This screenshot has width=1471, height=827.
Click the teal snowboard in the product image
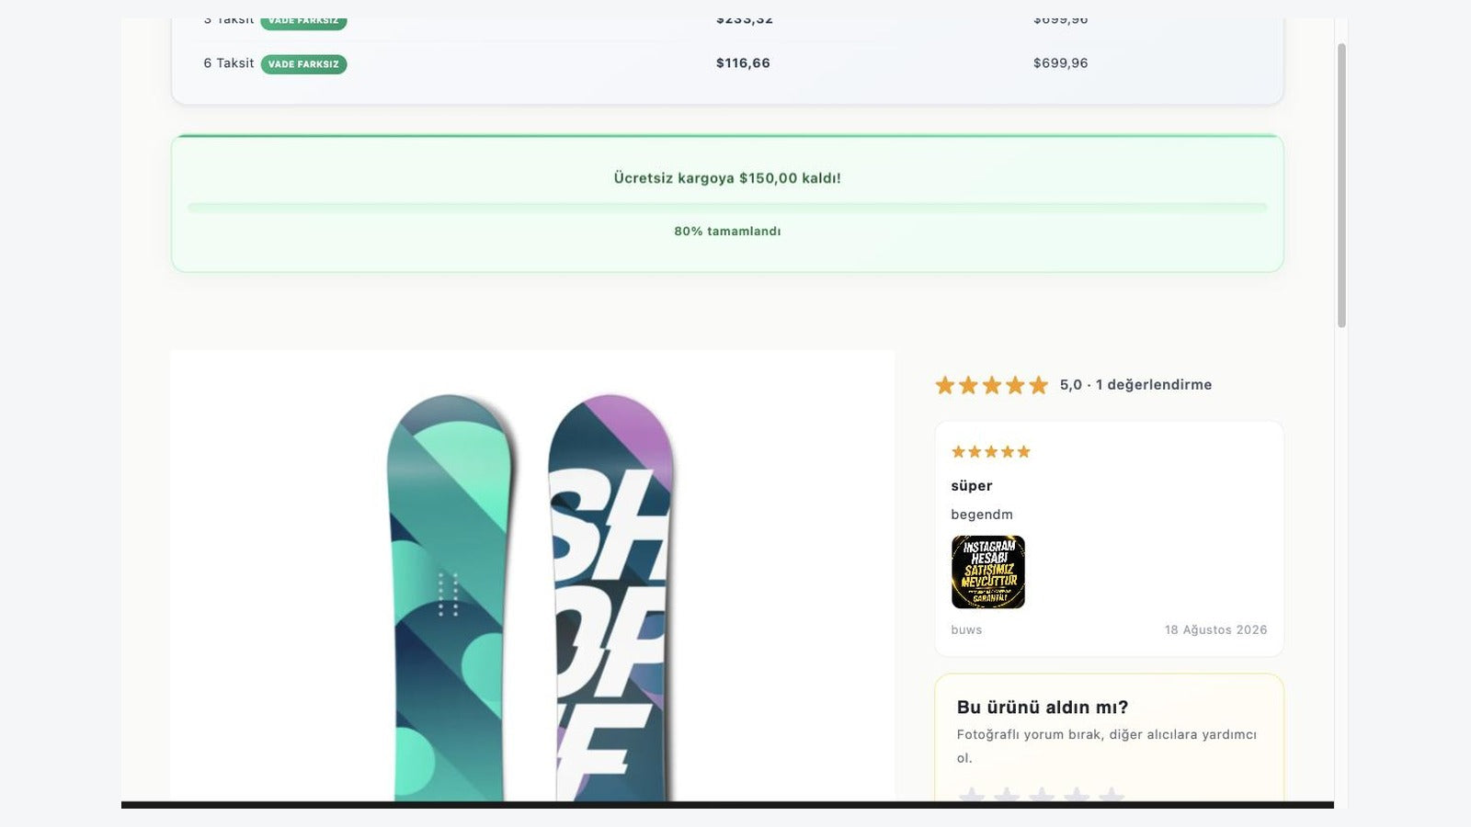pyautogui.click(x=450, y=597)
